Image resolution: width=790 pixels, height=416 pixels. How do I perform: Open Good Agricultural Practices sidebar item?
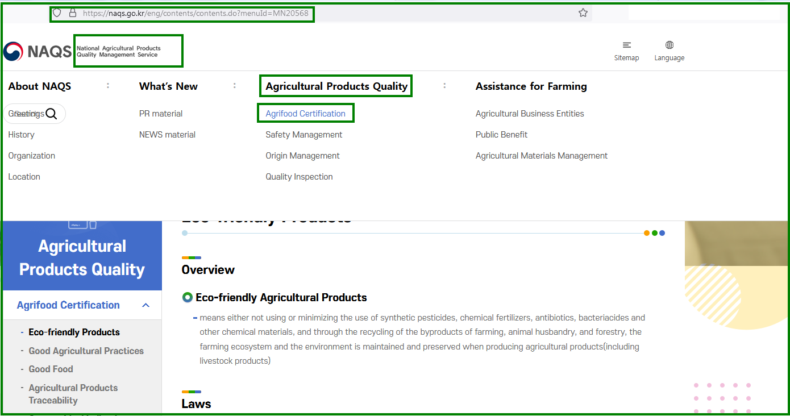(x=86, y=351)
